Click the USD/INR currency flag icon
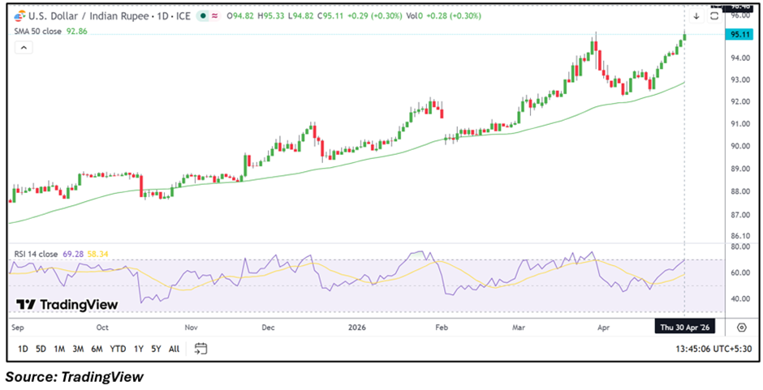Image resolution: width=763 pixels, height=390 pixels. pyautogui.click(x=19, y=15)
